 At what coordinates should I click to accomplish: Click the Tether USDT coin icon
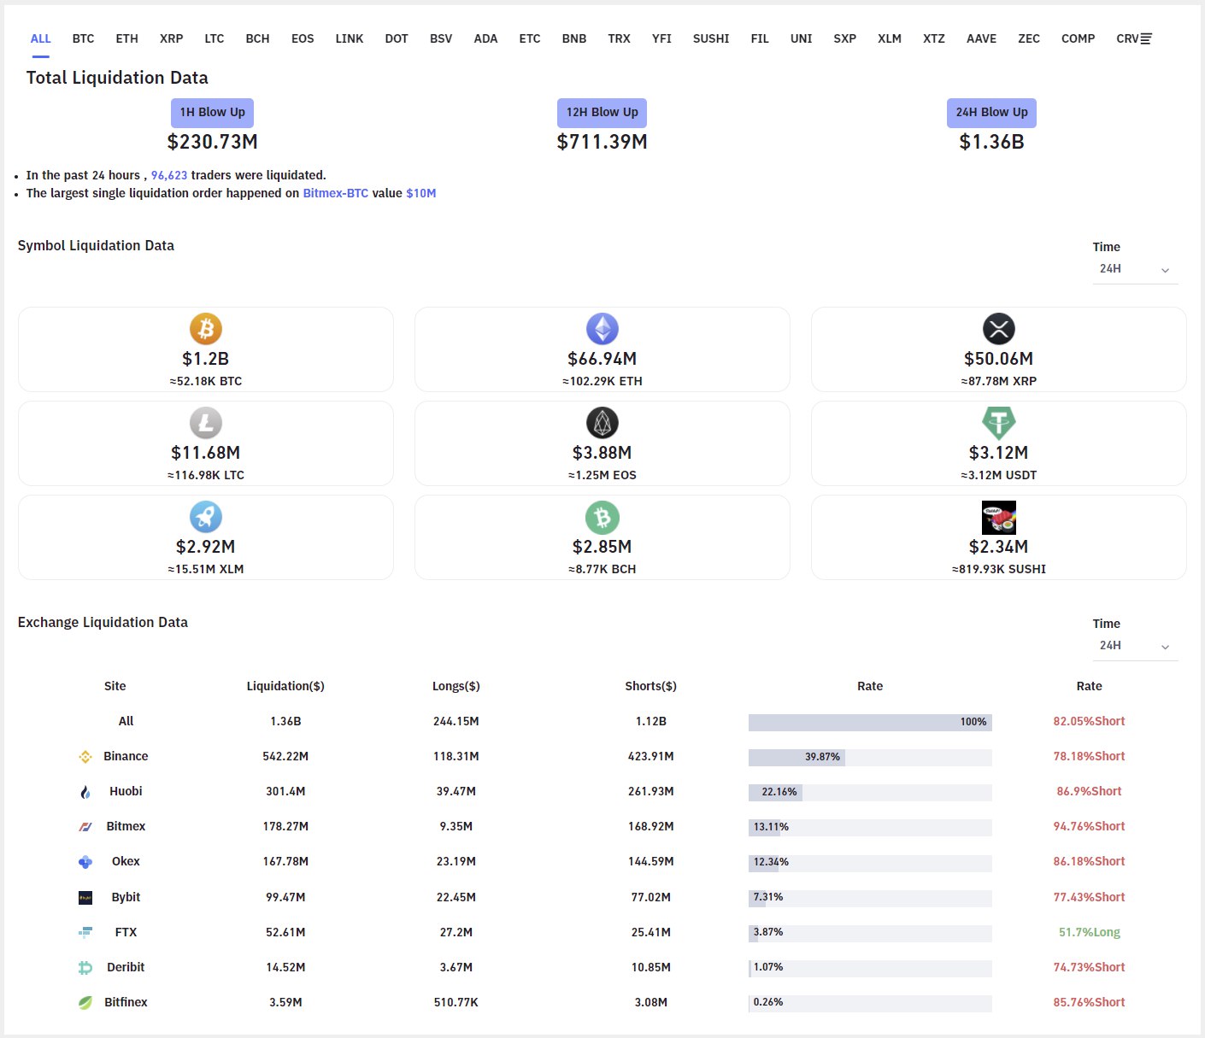[999, 423]
